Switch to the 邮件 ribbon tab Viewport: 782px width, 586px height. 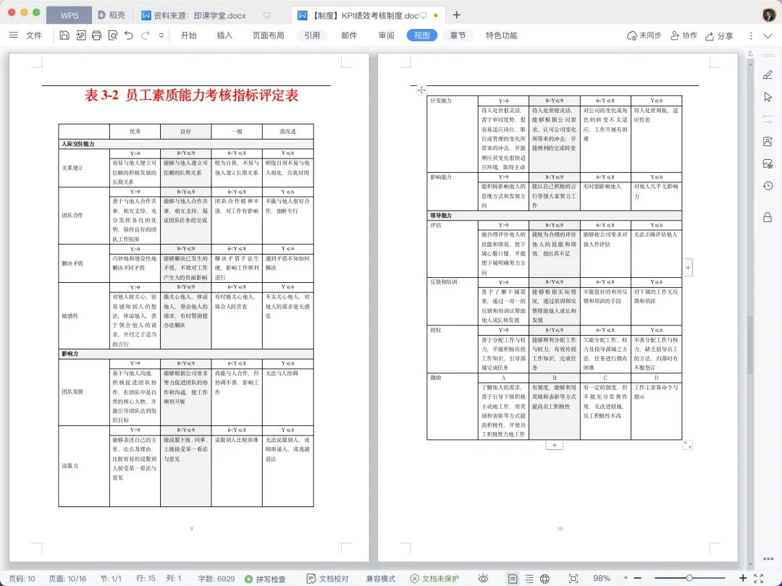[349, 35]
